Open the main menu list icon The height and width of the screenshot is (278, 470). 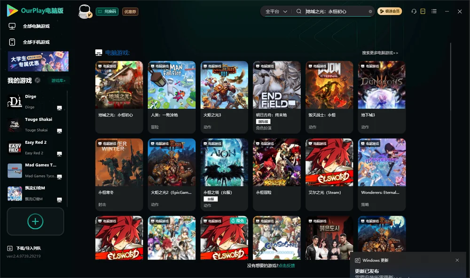click(434, 11)
